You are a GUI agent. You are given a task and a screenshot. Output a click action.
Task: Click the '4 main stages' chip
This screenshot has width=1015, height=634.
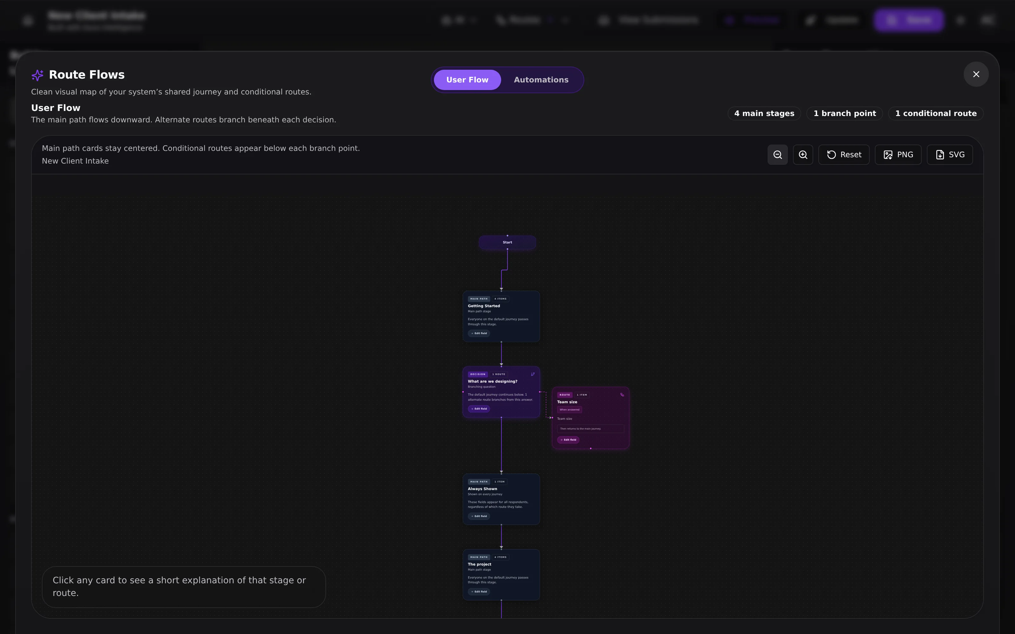(x=764, y=113)
